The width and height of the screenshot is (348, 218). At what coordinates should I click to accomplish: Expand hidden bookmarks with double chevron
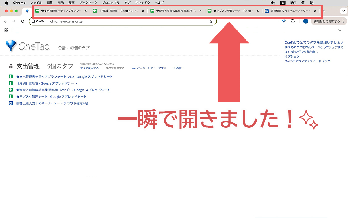click(x=340, y=30)
